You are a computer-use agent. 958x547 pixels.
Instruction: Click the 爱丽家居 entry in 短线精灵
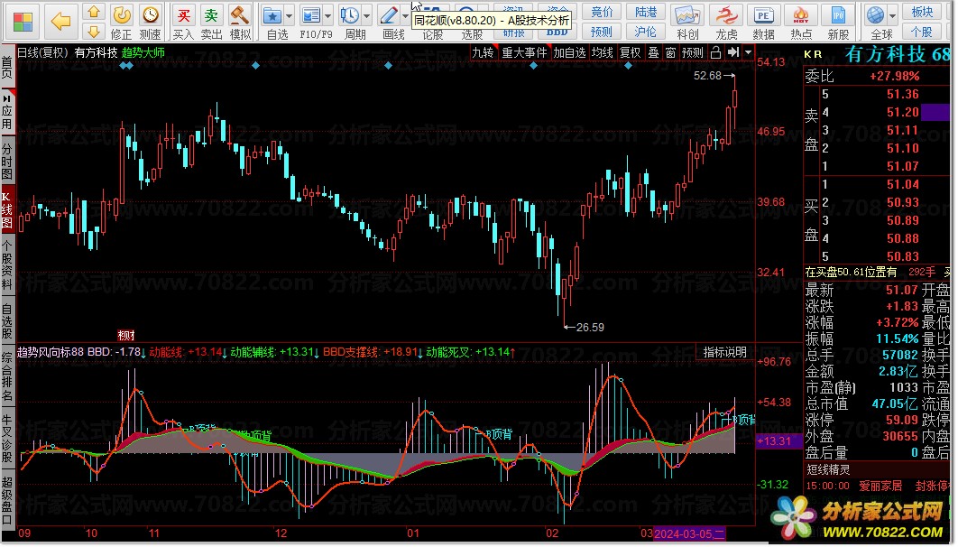(x=880, y=486)
